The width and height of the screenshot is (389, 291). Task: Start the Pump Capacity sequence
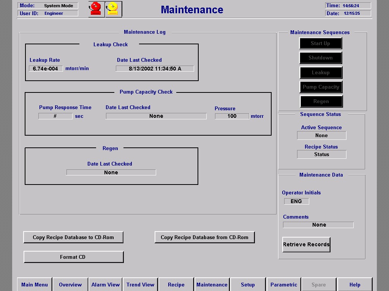coord(321,87)
